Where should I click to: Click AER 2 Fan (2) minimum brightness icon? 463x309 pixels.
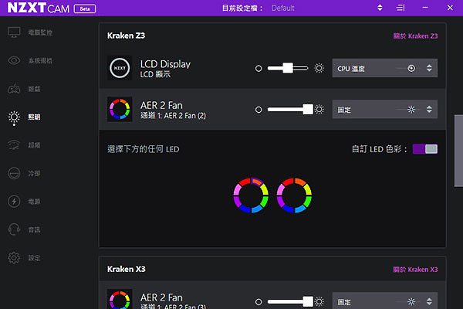click(x=259, y=110)
